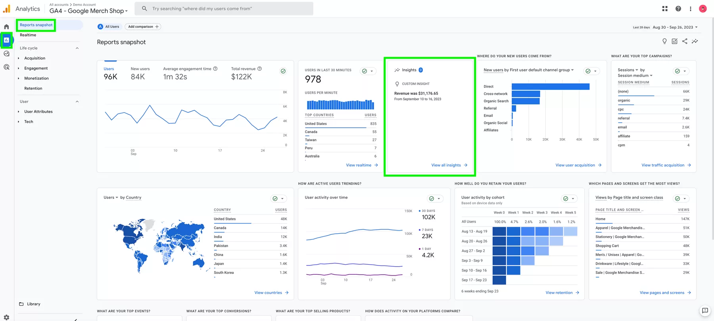The height and width of the screenshot is (321, 714).
Task: Open the Advertising icon in left rail
Action: (6, 67)
